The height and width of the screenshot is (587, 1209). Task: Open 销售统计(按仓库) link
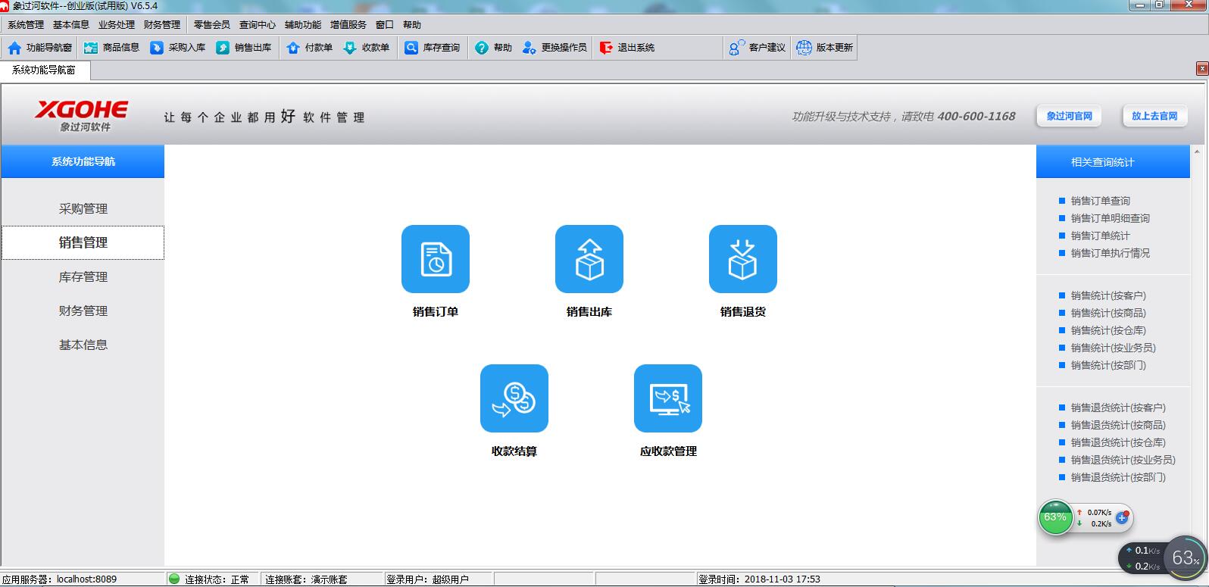1108,330
